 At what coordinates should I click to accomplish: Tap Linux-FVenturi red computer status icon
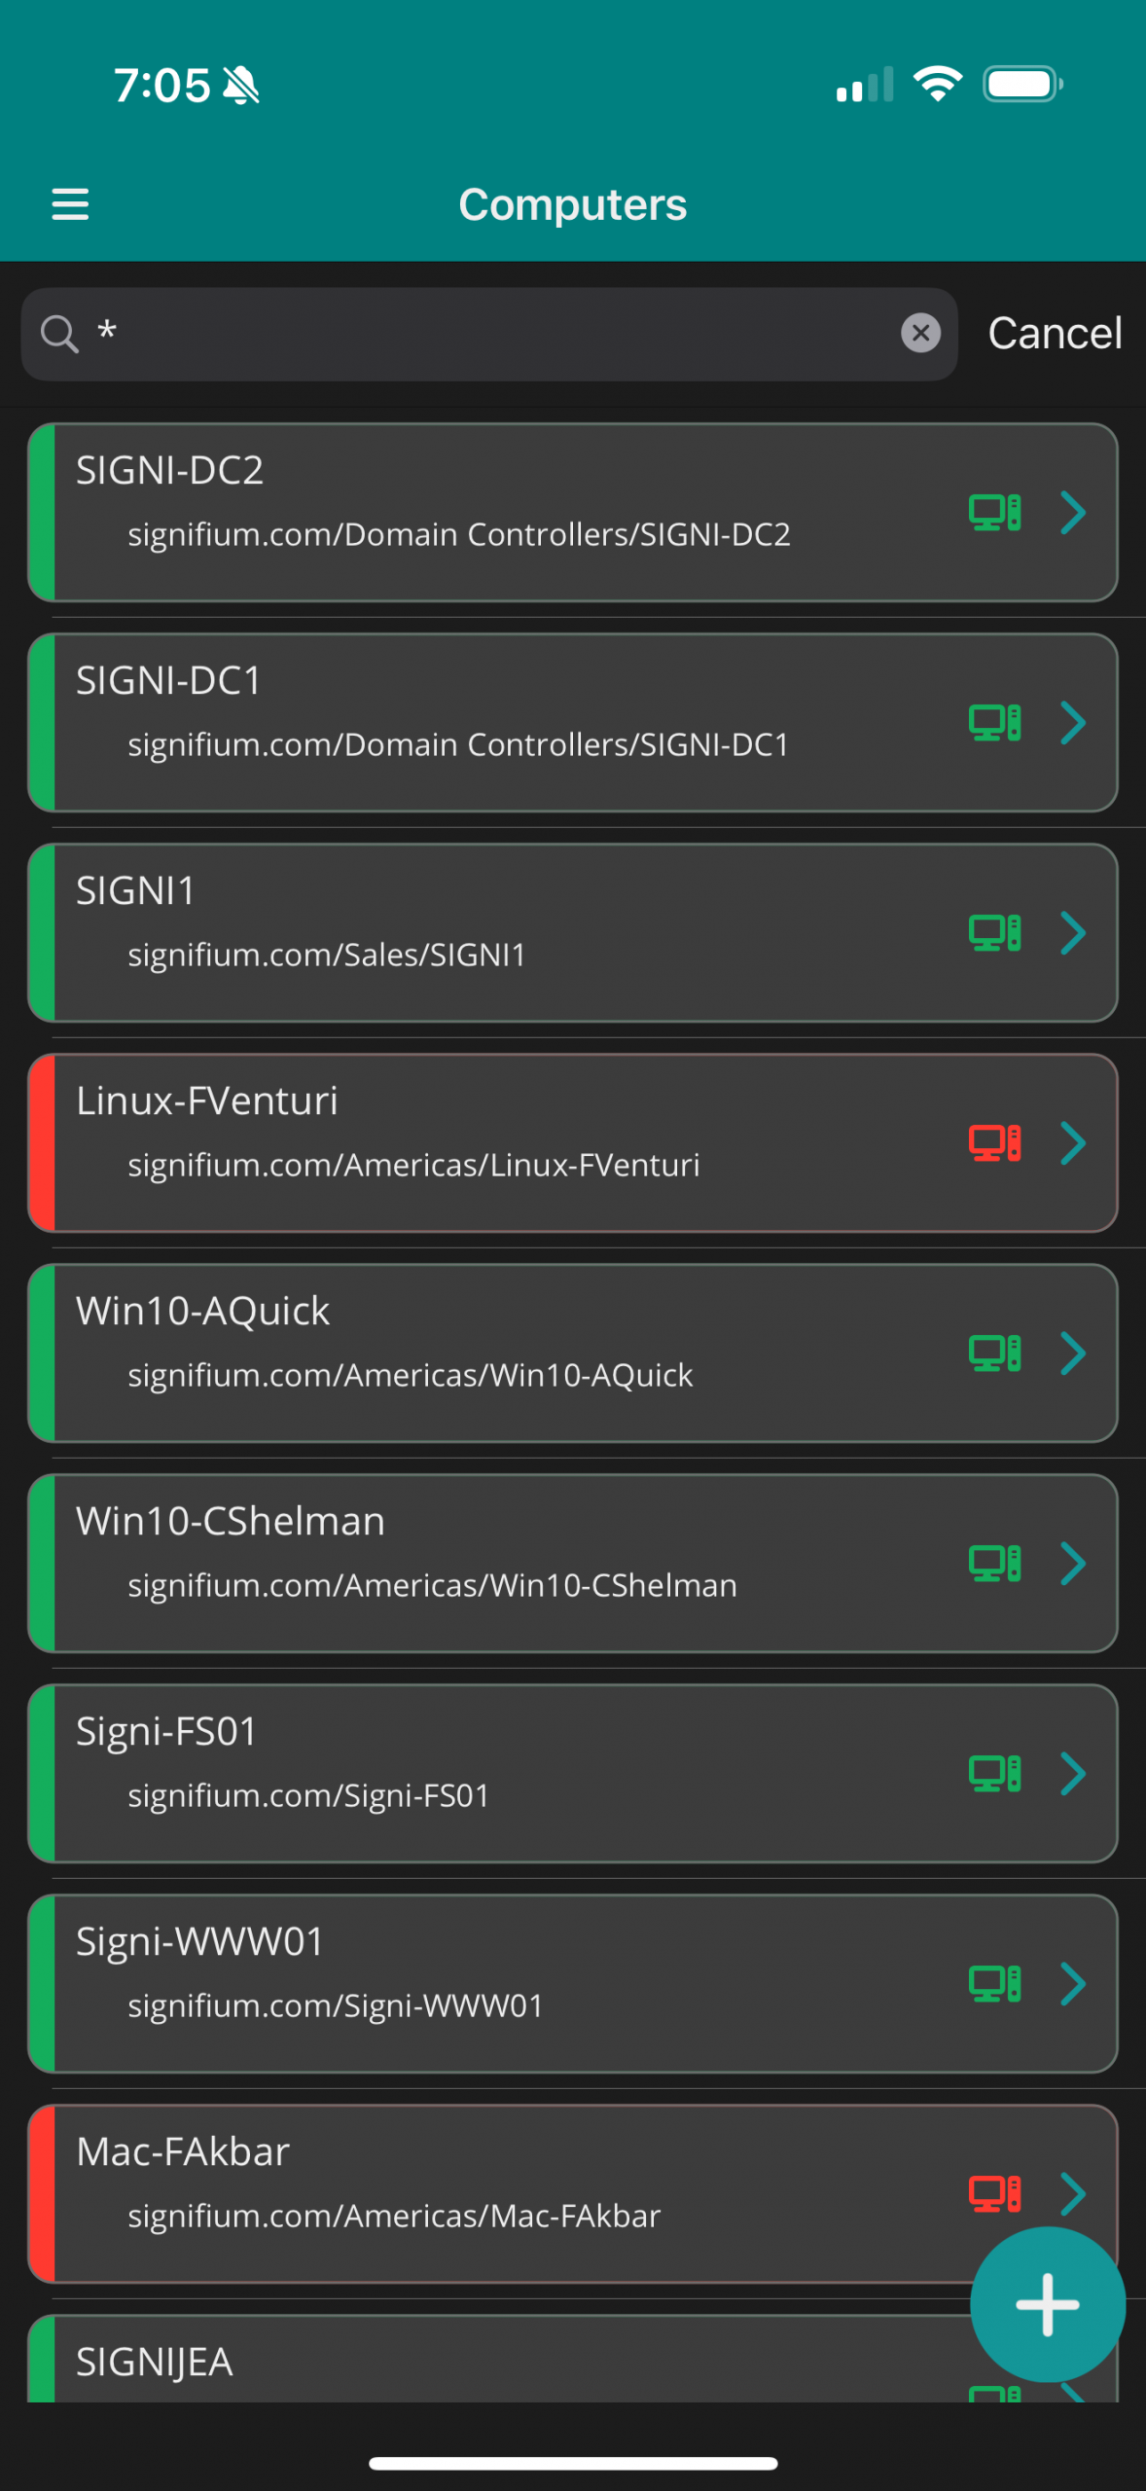tap(994, 1143)
